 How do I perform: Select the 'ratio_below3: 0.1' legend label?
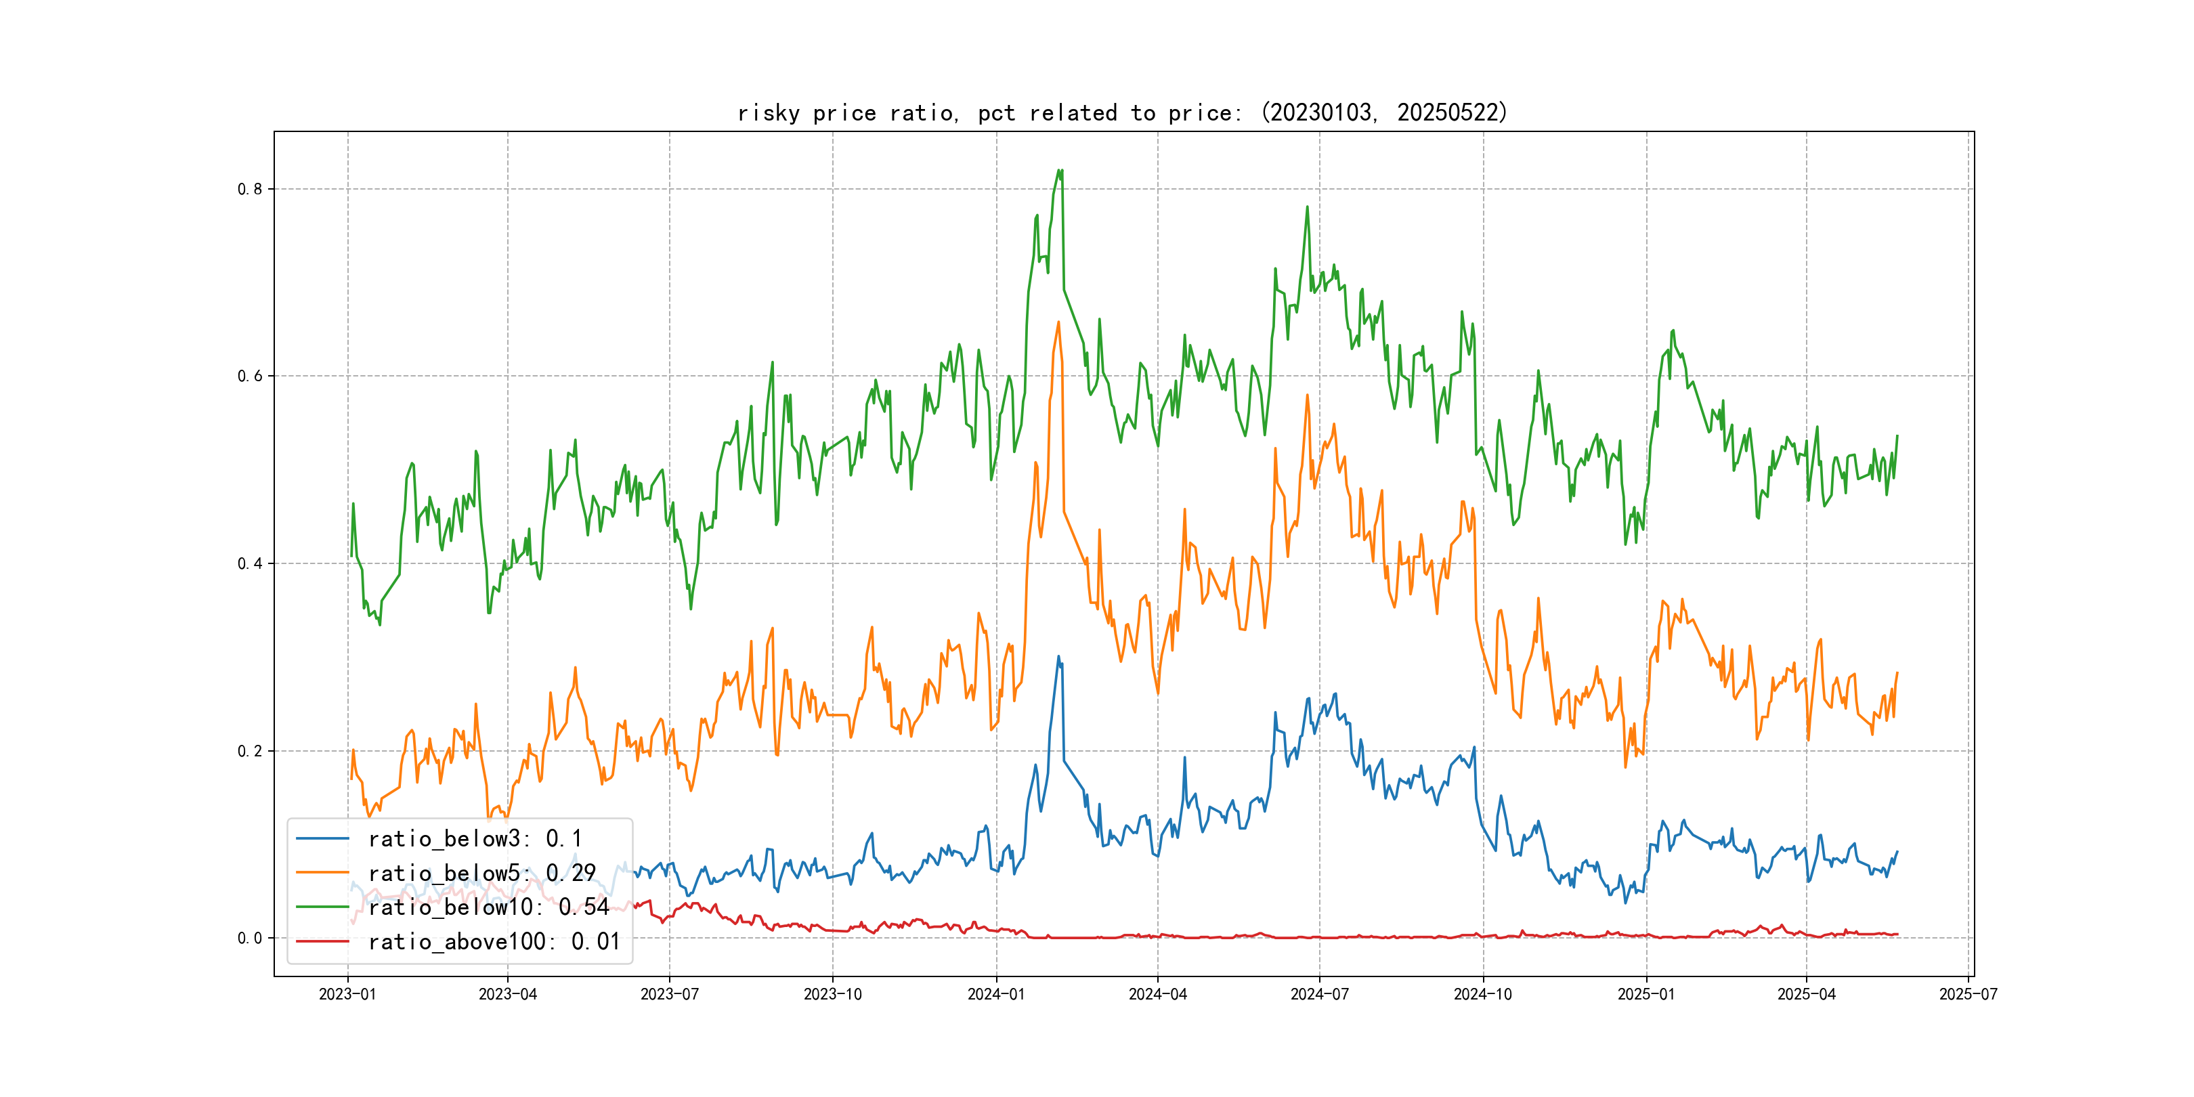click(475, 839)
